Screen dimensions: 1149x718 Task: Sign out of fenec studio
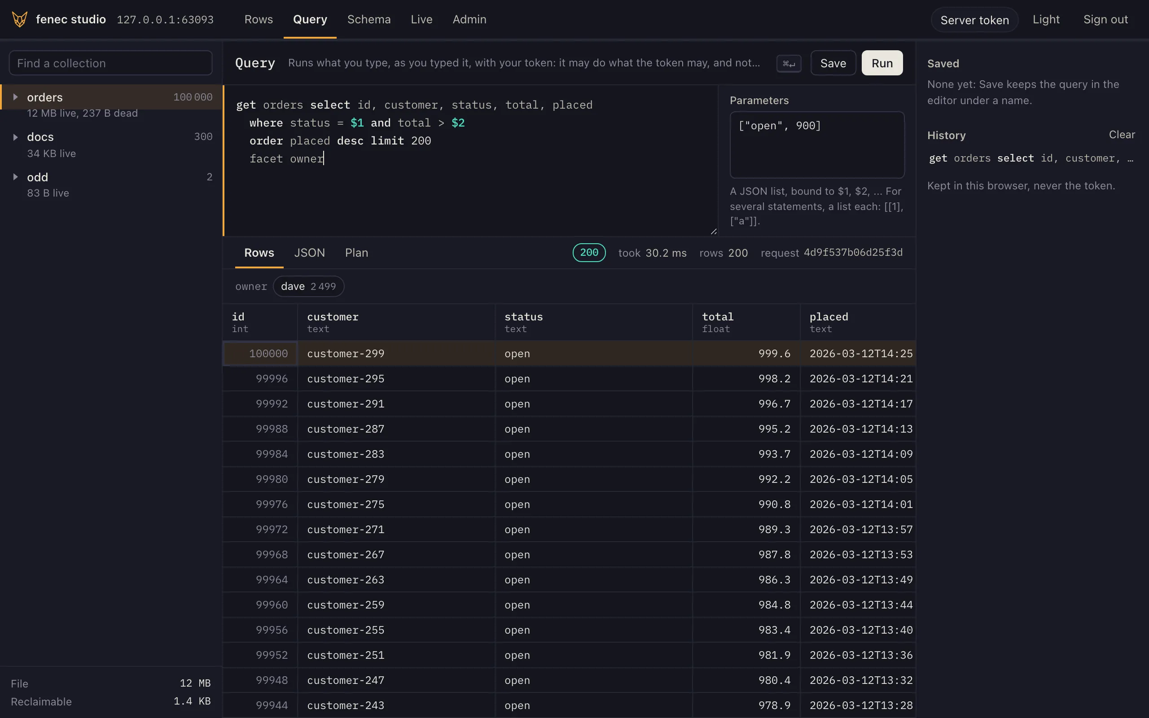coord(1105,19)
